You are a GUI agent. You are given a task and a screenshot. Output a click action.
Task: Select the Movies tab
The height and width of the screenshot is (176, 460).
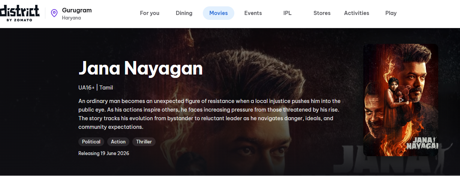pyautogui.click(x=219, y=13)
